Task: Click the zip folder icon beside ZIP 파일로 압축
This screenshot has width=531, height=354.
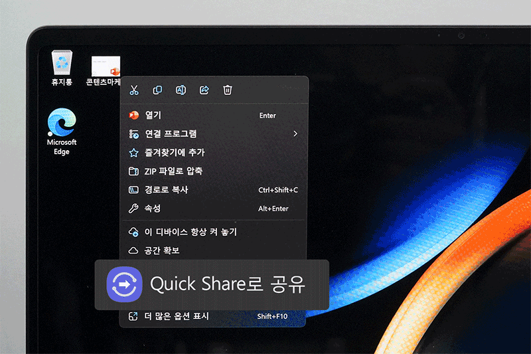Action: 134,171
